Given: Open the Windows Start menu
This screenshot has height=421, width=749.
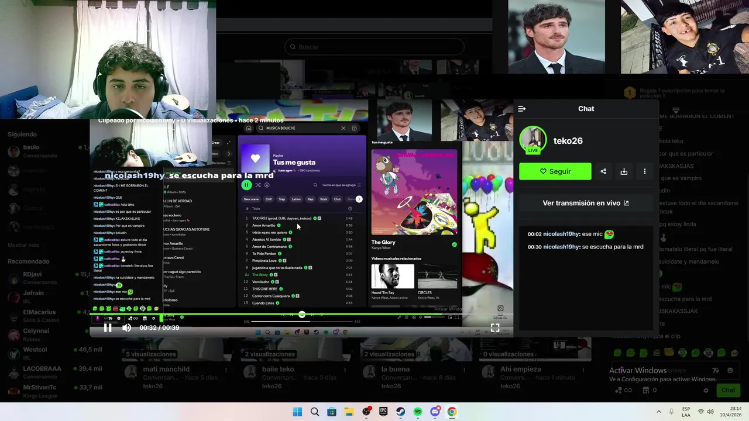Looking at the screenshot, I should coord(297,412).
